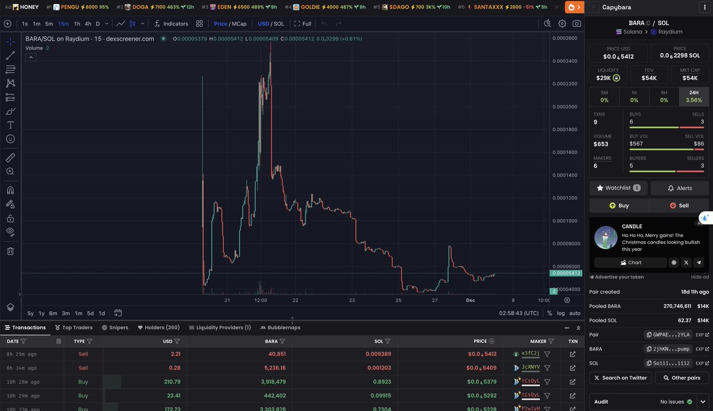Select the text annotation tool
713x411 pixels.
[10, 125]
